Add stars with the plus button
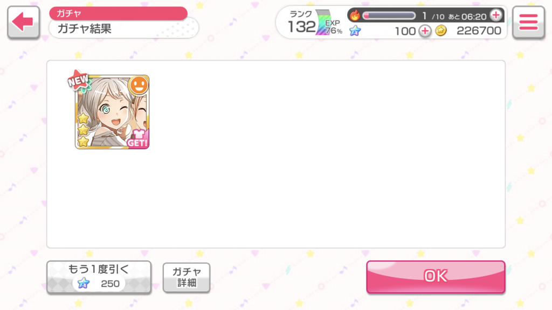This screenshot has height=310, width=552. tap(425, 31)
